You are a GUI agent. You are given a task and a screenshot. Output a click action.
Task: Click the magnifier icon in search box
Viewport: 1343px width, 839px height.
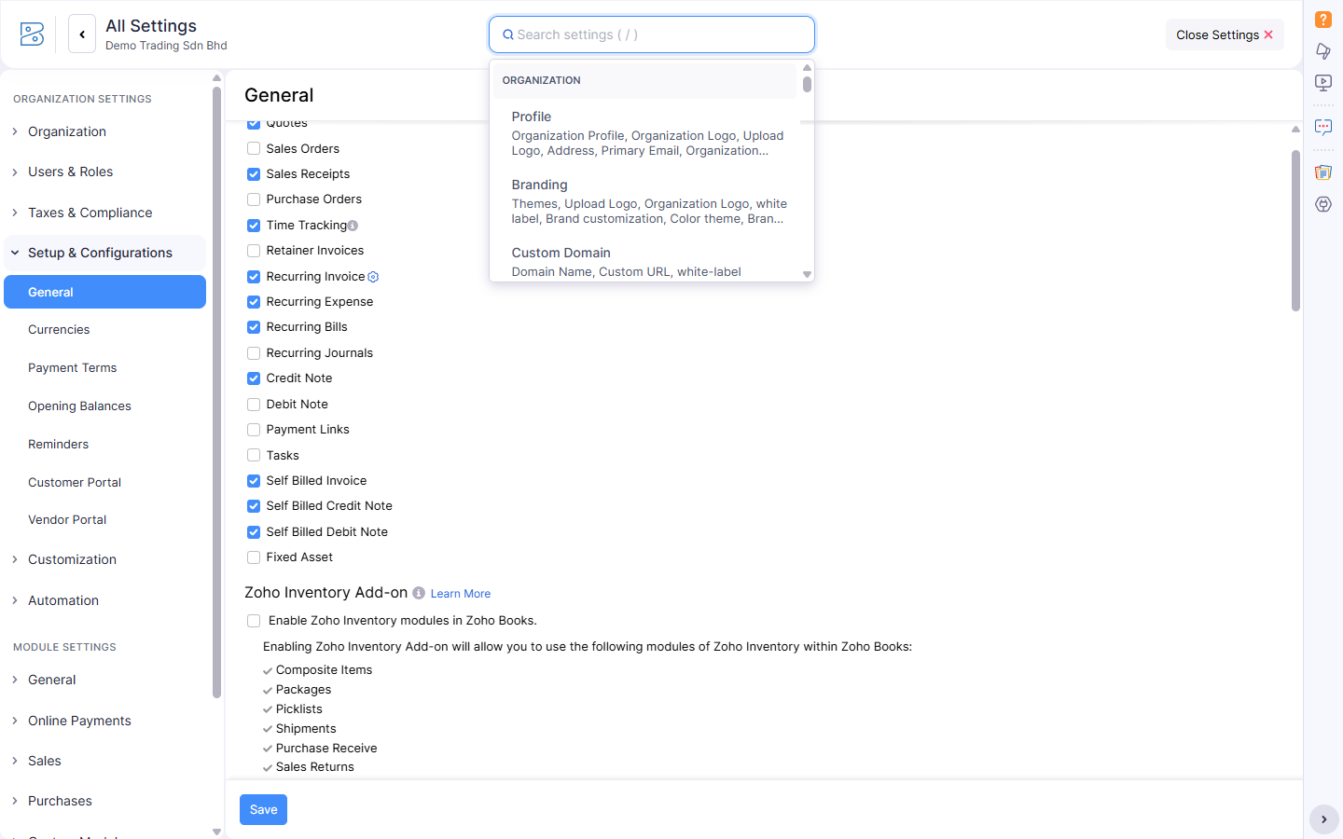(508, 35)
